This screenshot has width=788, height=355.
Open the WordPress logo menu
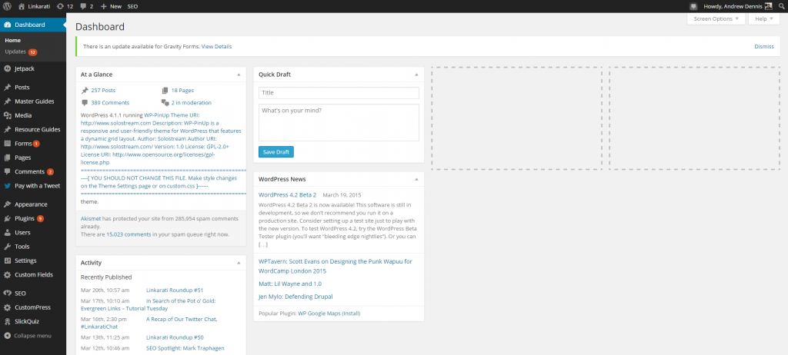point(8,6)
